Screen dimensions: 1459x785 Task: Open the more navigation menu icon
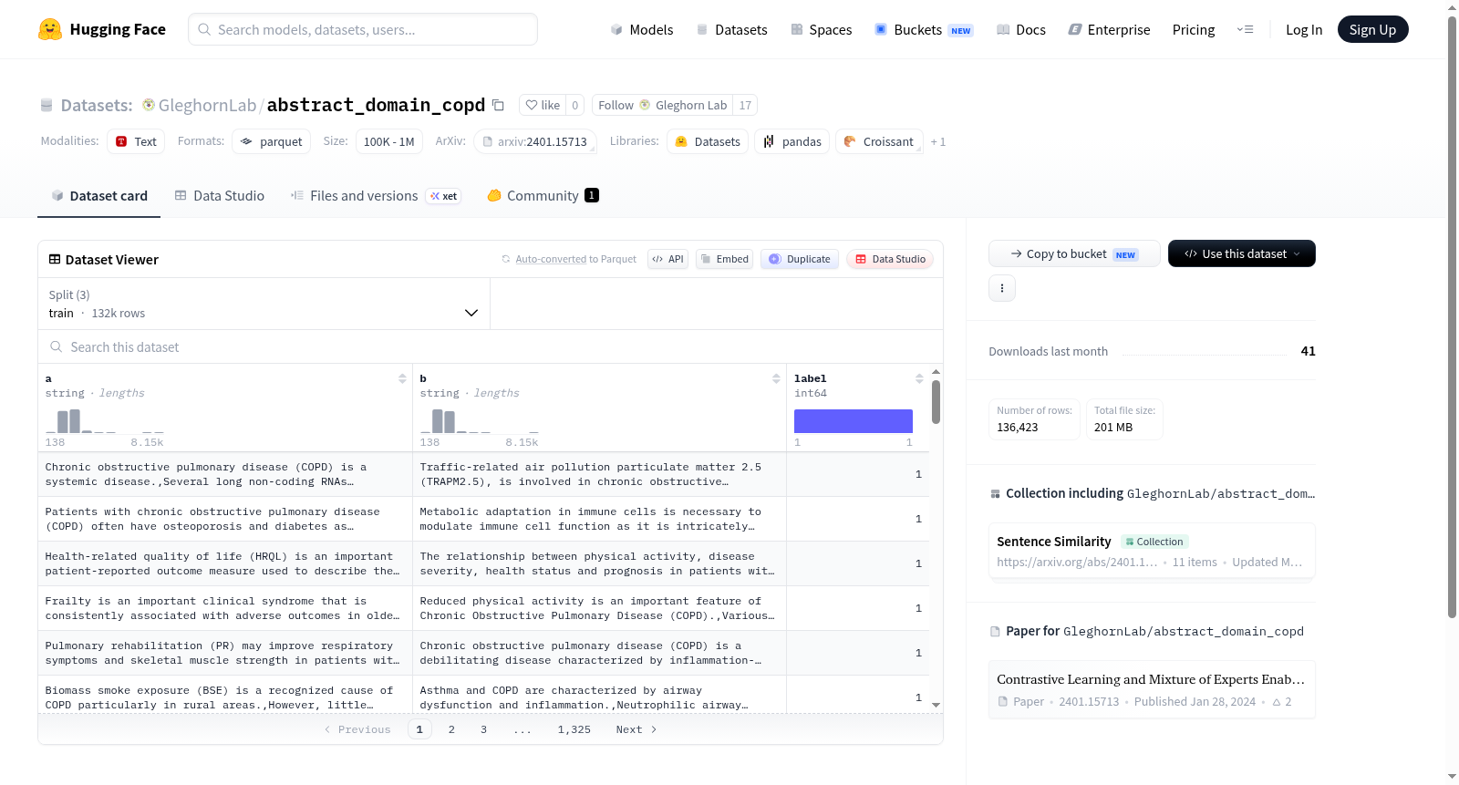click(1245, 29)
